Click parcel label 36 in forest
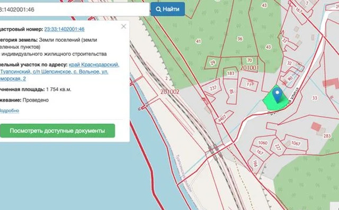The height and width of the screenshot is (210, 339). point(240,39)
